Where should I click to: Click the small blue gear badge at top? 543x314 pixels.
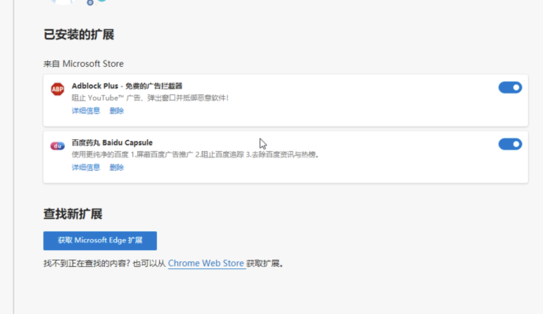pos(90,3)
